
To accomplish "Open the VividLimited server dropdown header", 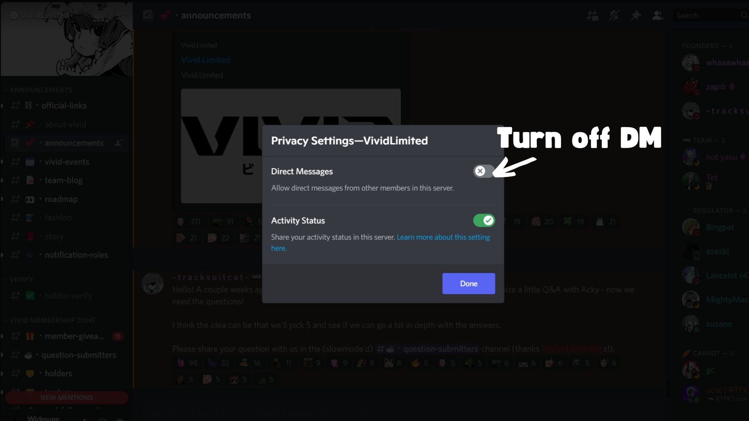I will click(x=66, y=15).
